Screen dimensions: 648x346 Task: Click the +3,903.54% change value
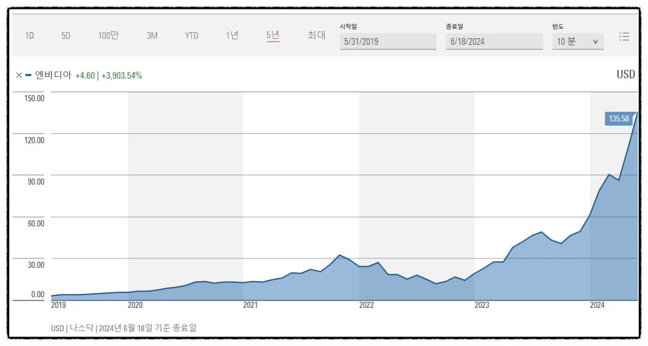[x=121, y=76]
